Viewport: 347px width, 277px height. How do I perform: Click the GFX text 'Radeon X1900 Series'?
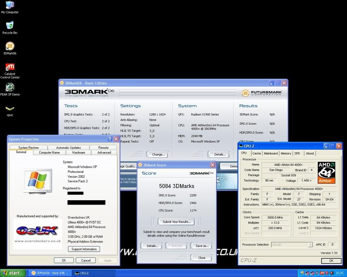tap(205, 114)
